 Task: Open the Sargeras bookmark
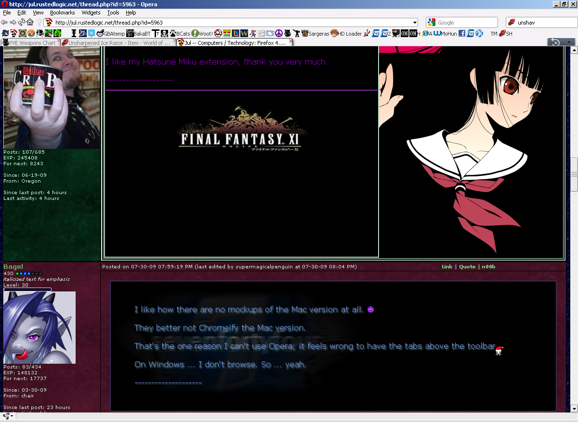tap(315, 34)
